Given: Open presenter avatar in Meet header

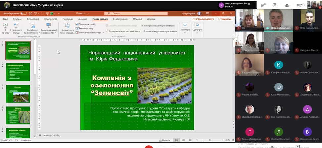Looking at the screenshot, I should 7,5.
